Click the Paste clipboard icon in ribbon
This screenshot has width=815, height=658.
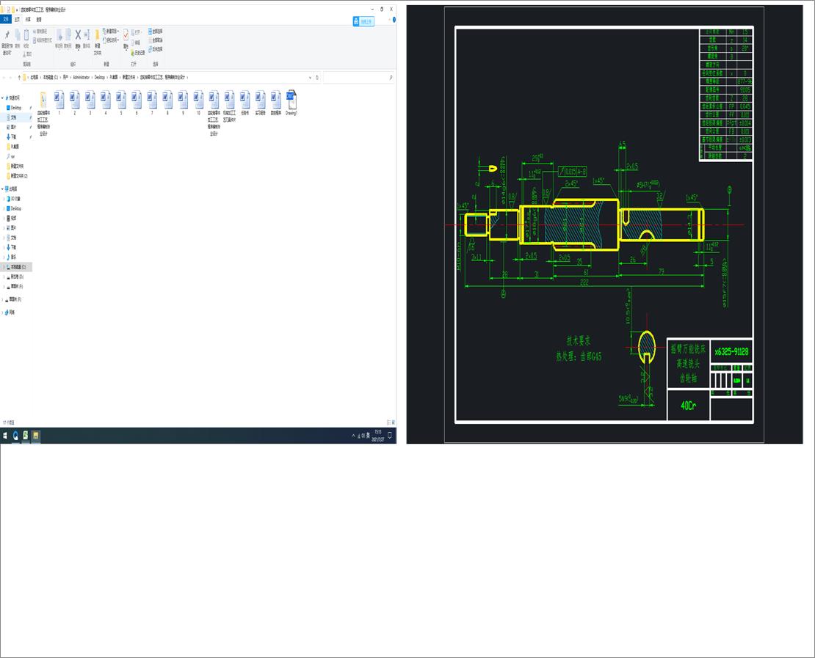26,35
